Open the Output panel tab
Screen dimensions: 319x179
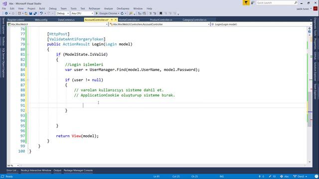(x=57, y=171)
